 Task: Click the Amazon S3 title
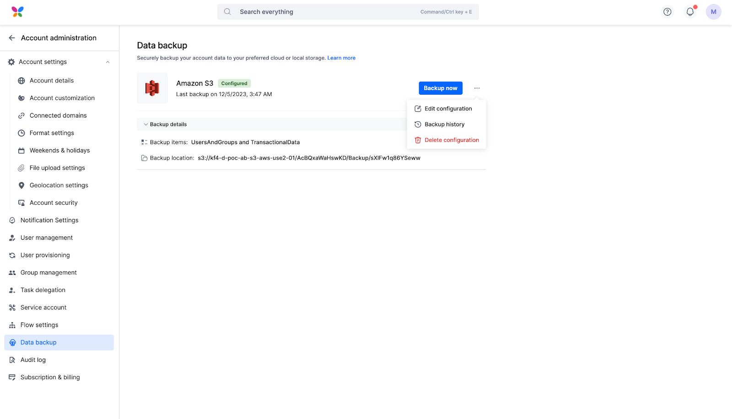(195, 83)
